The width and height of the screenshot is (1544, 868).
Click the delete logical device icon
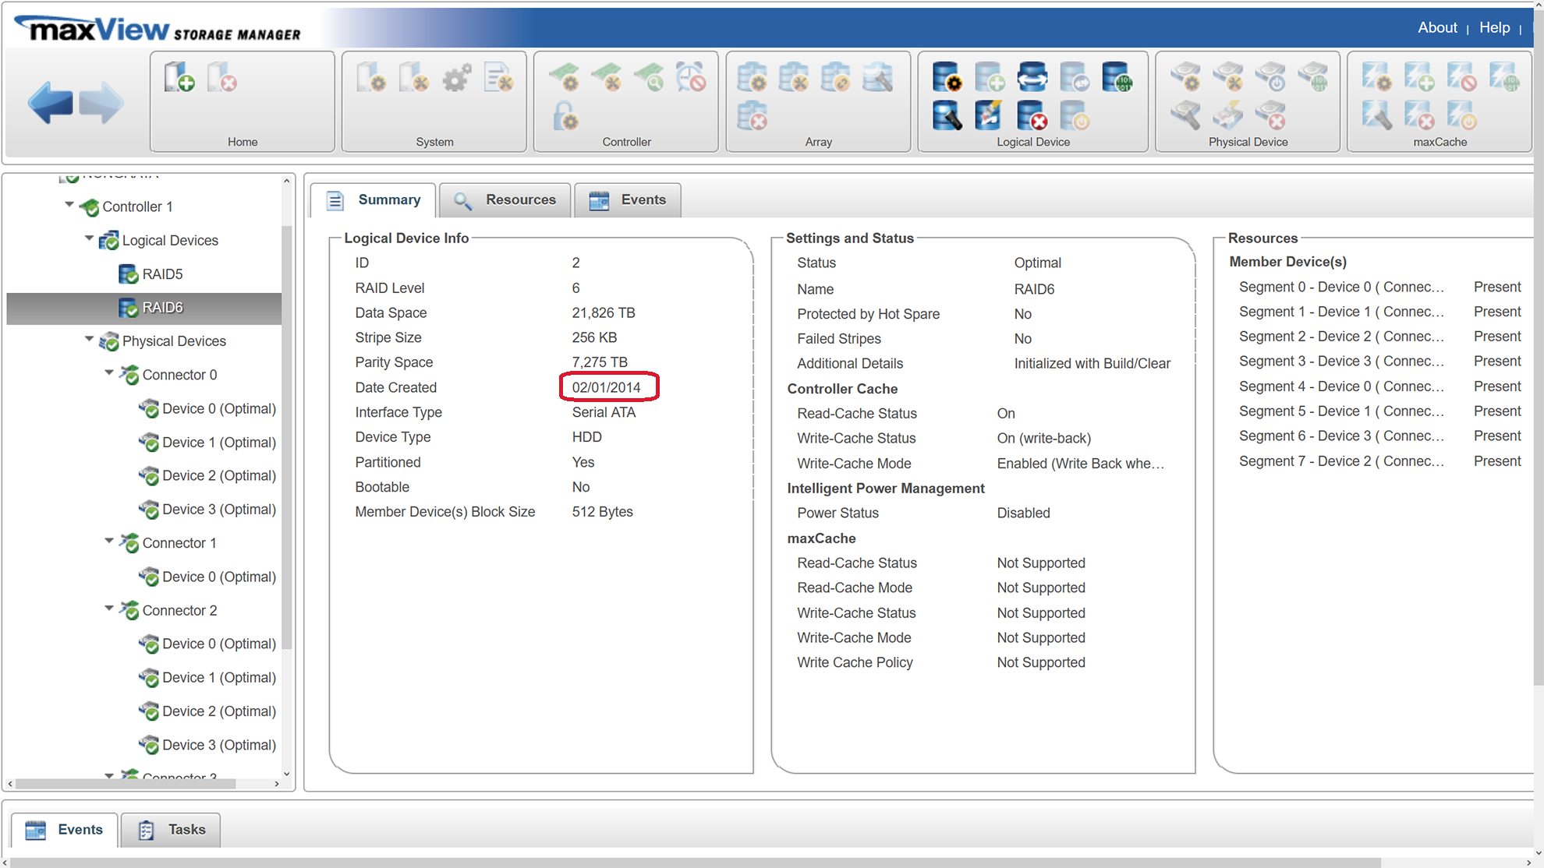(x=1032, y=117)
